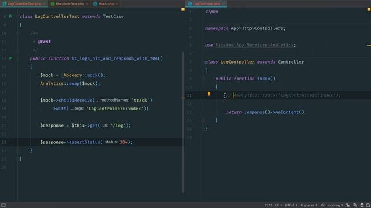Change the LF line separator setting
This screenshot has height=208, width=371.
(278, 205)
